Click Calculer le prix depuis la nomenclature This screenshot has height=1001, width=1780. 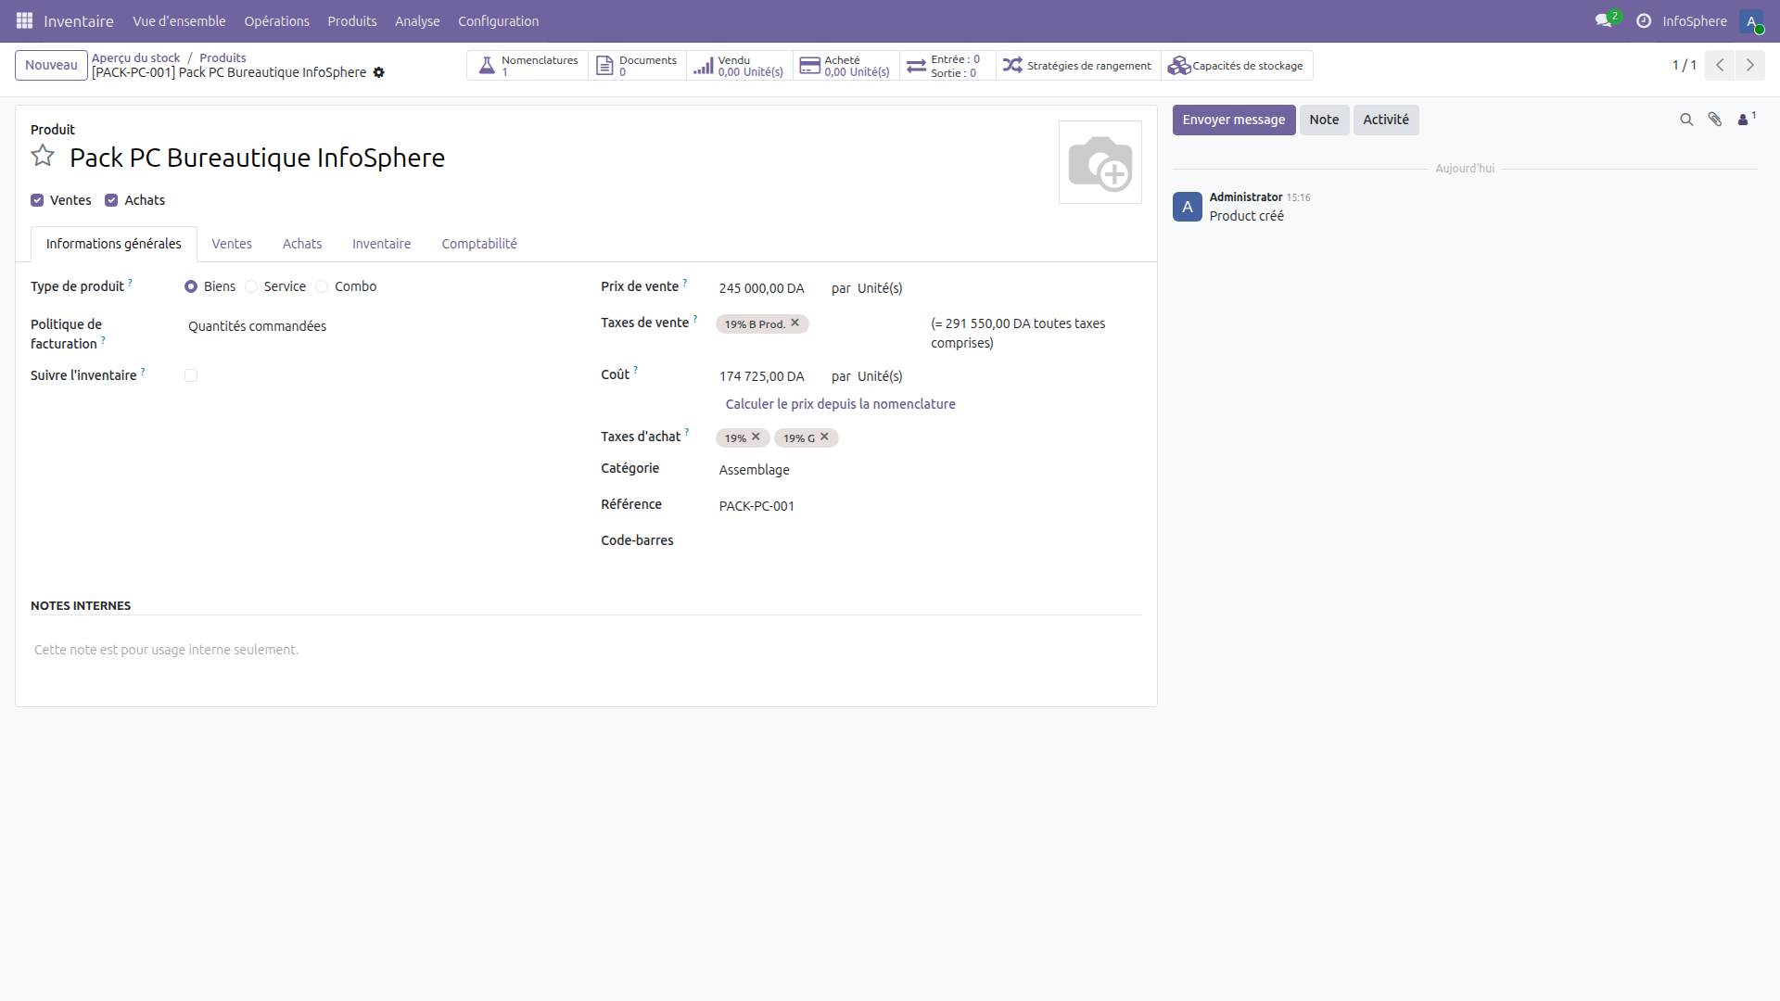[840, 404]
